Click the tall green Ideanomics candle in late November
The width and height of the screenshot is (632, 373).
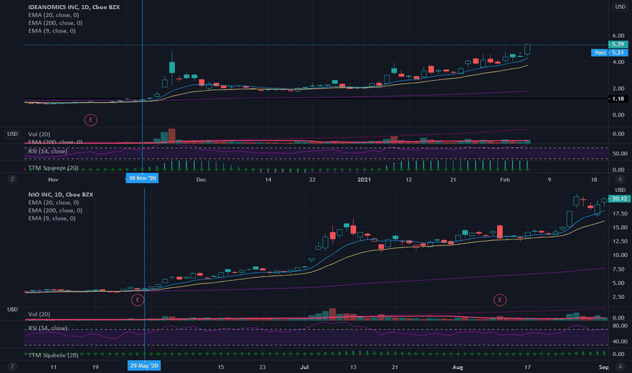click(172, 67)
